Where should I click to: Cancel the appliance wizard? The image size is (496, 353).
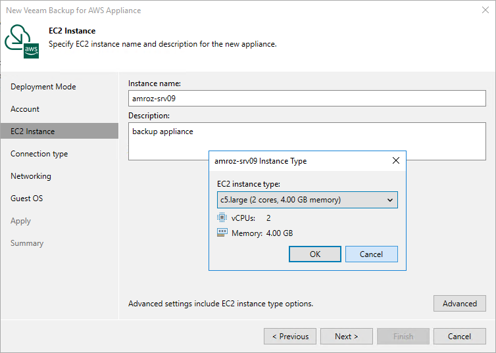(x=460, y=337)
